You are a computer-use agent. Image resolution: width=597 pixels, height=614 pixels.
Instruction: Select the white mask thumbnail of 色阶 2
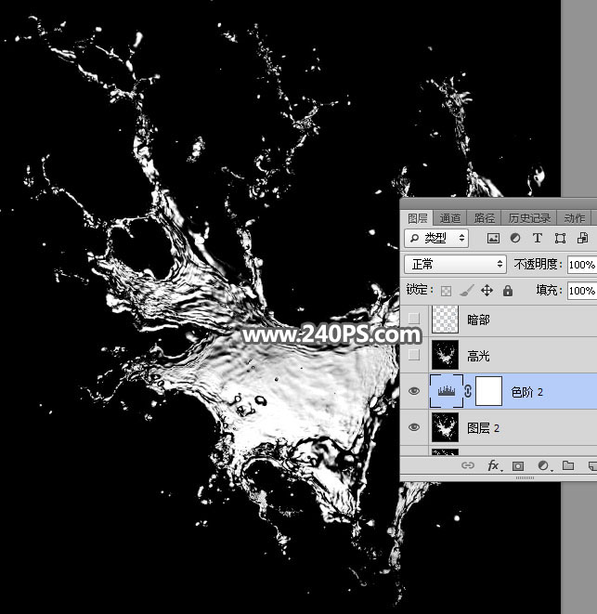click(488, 391)
